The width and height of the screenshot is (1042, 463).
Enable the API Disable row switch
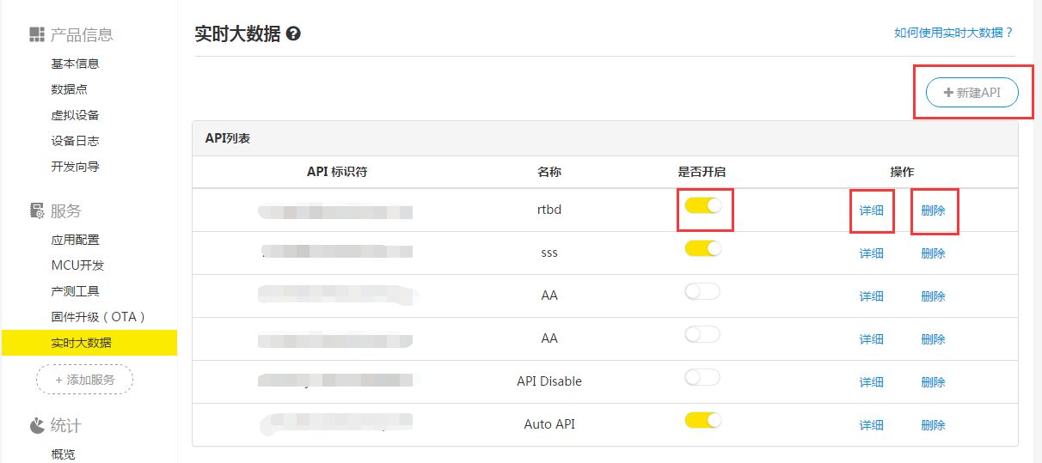tap(702, 377)
